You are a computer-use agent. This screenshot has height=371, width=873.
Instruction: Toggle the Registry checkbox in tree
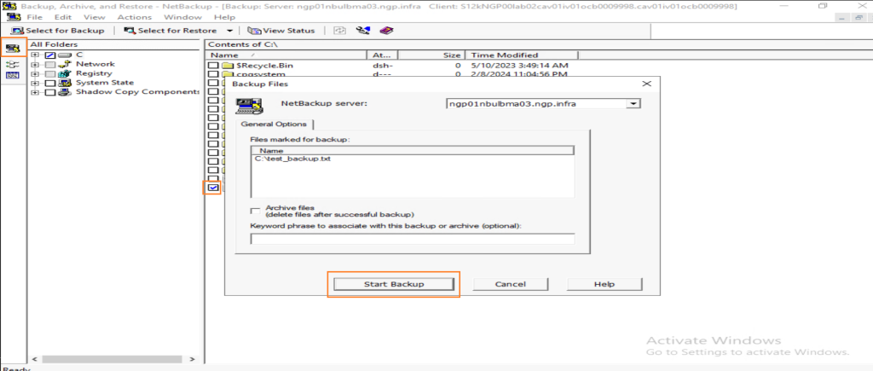[x=50, y=73]
